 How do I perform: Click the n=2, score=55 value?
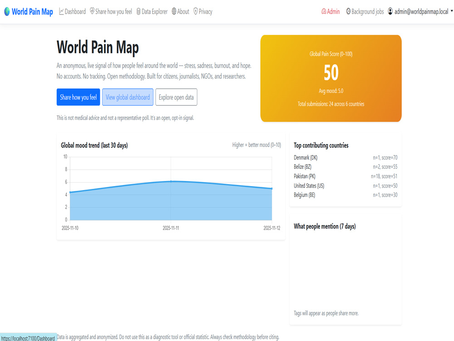coord(385,167)
